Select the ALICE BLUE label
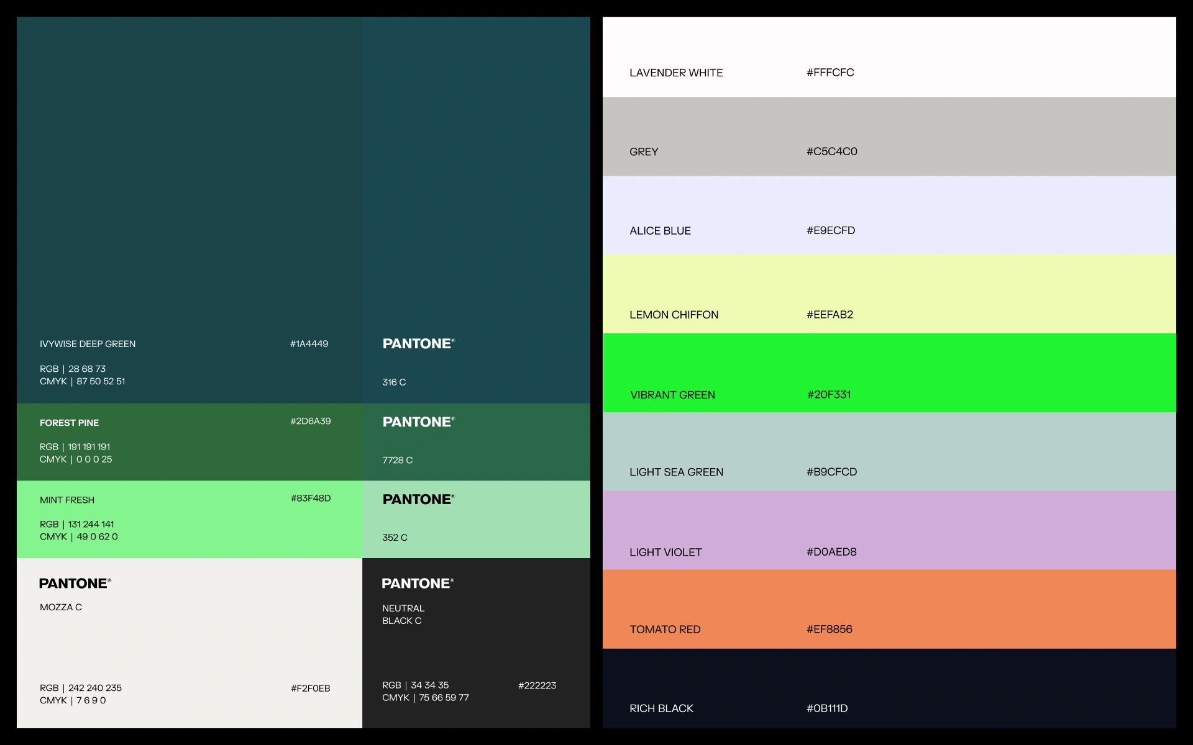 (660, 231)
